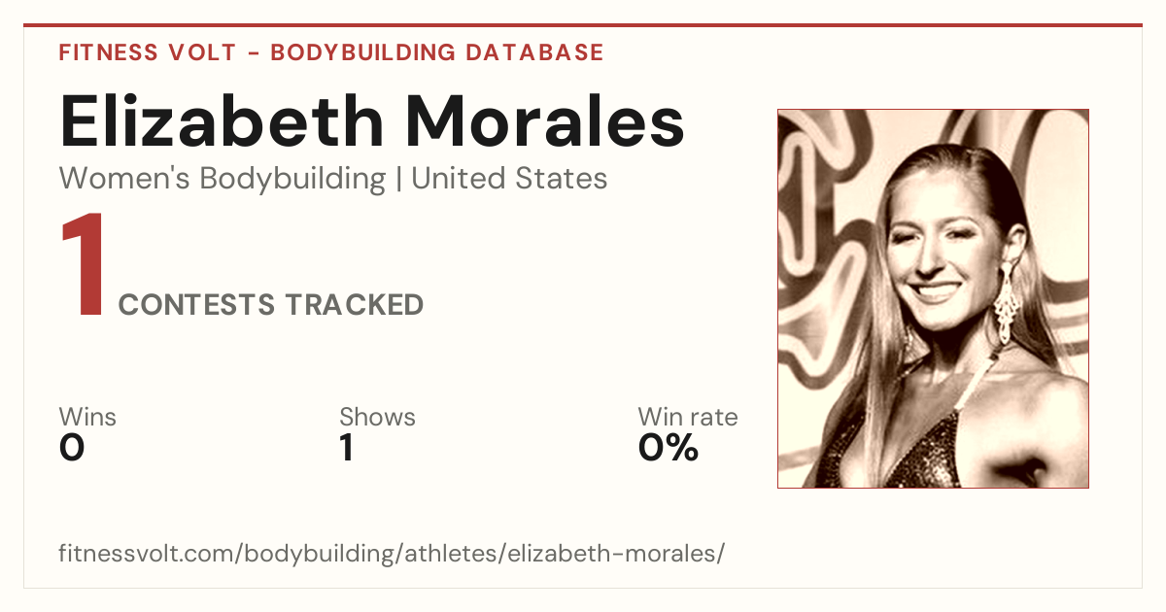The height and width of the screenshot is (612, 1166).
Task: Select the CONTESTS TRACKED label
Action: (x=271, y=305)
